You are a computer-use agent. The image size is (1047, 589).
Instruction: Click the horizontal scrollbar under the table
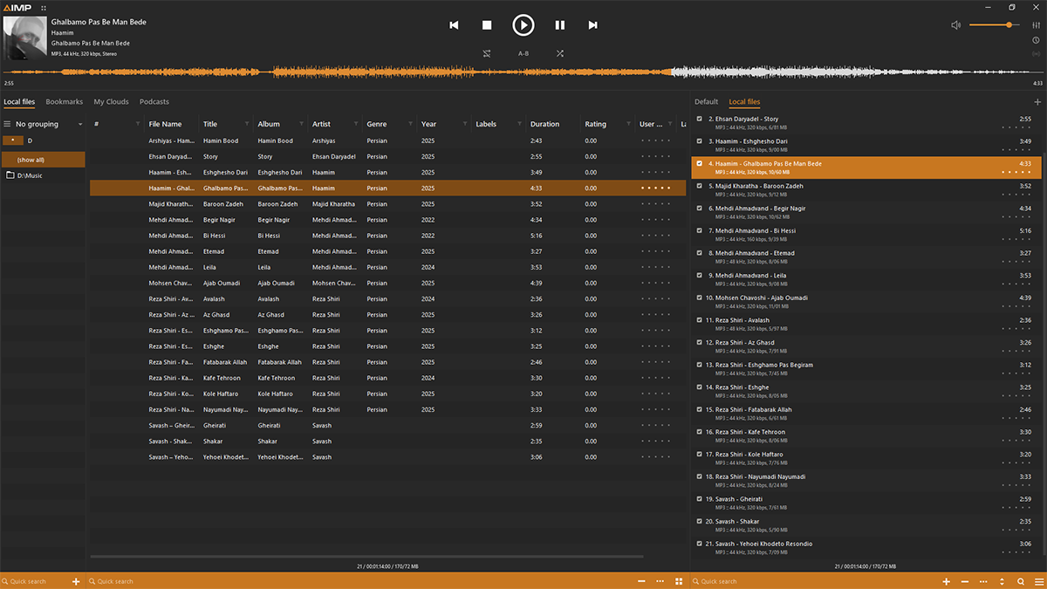tap(366, 556)
